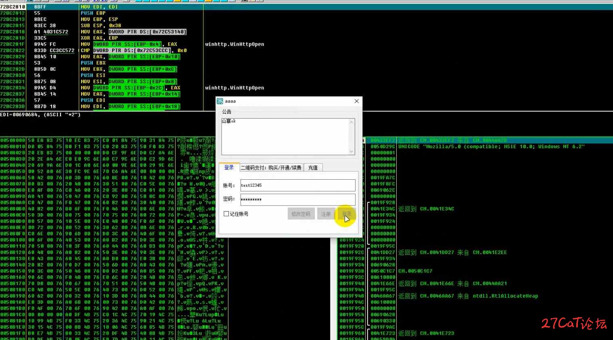Select dump row address 00508000
Viewport: 613px width, 340px height.
click(x=13, y=140)
